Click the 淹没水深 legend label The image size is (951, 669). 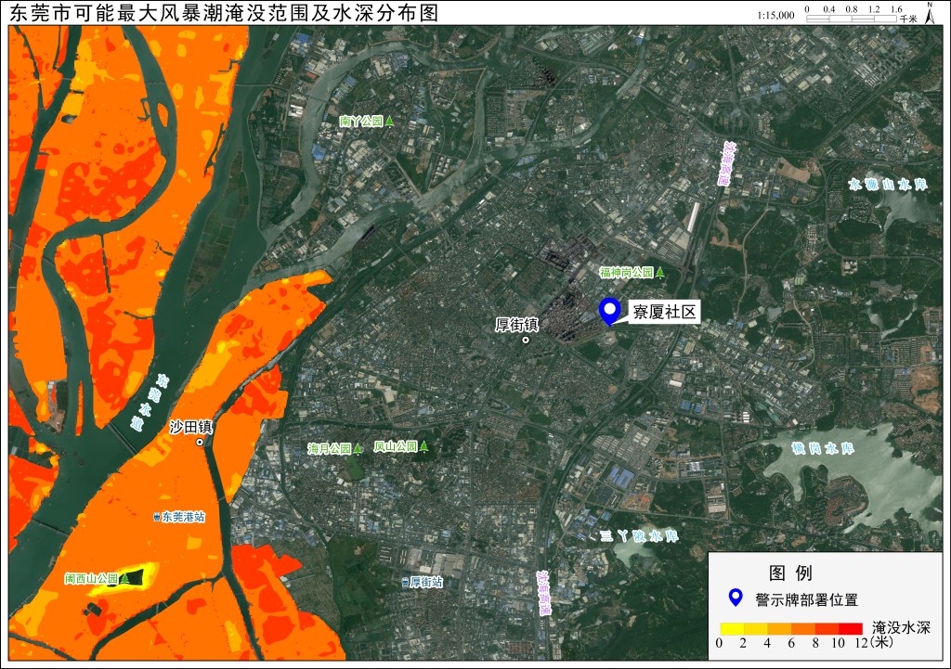pos(901,627)
